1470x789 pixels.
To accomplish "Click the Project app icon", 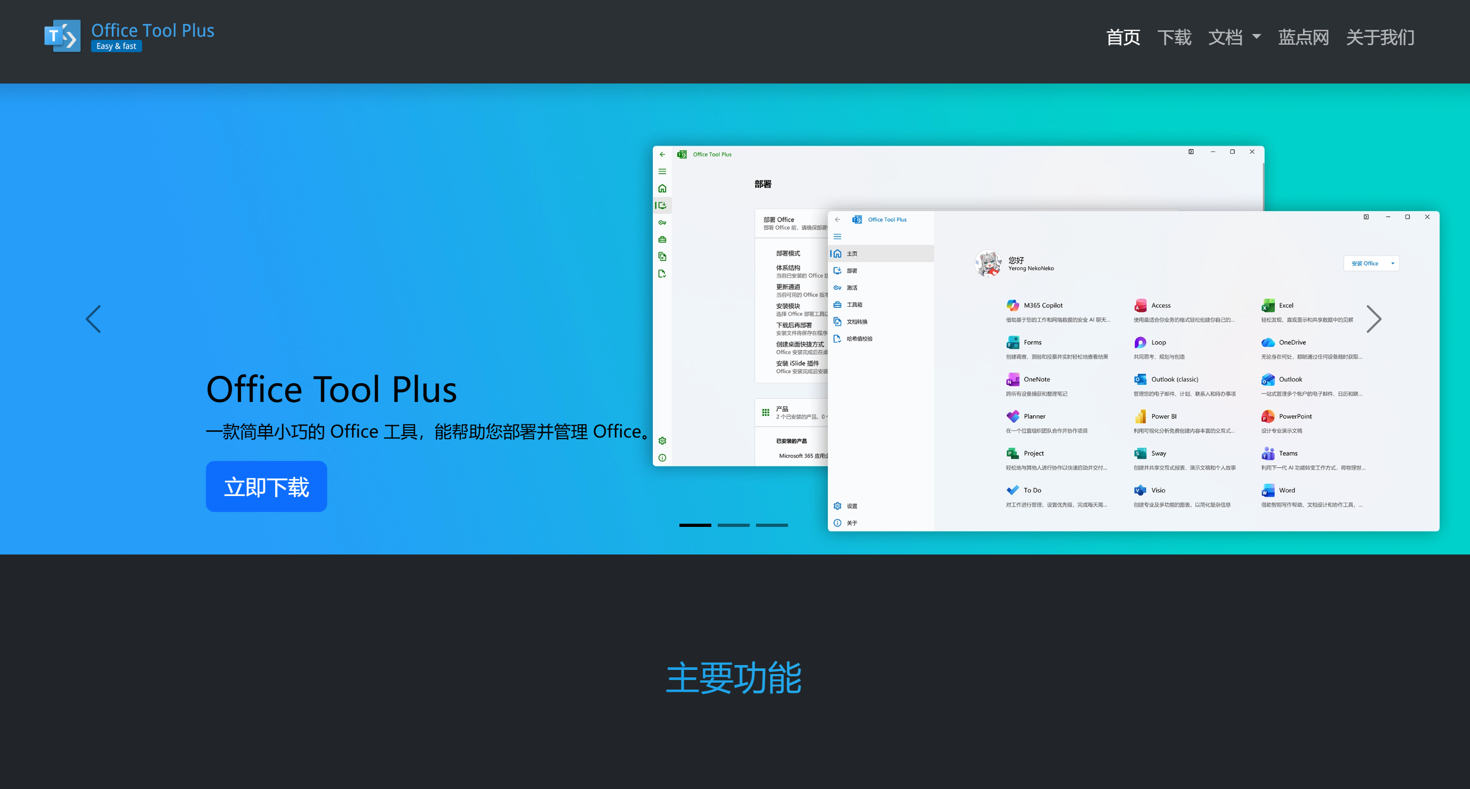I will point(1012,454).
